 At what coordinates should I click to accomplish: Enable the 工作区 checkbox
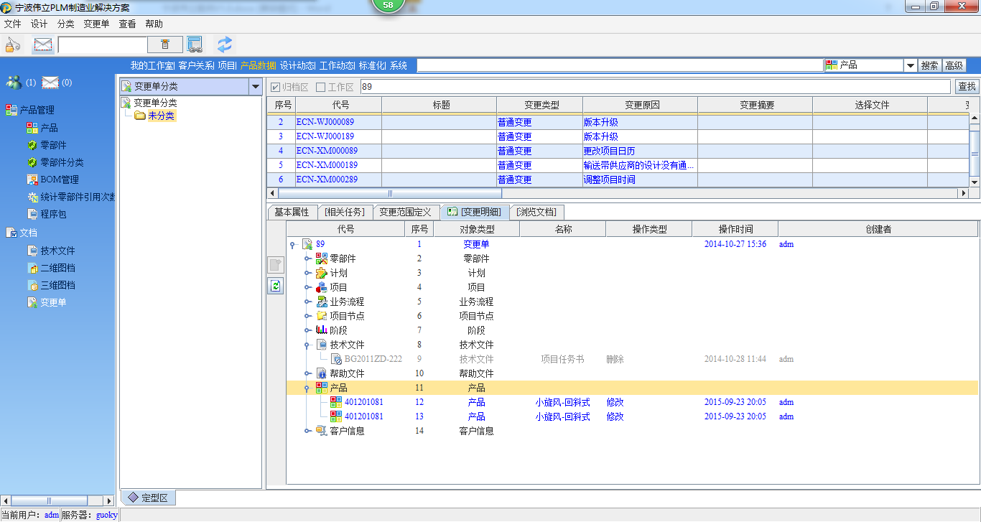(321, 87)
